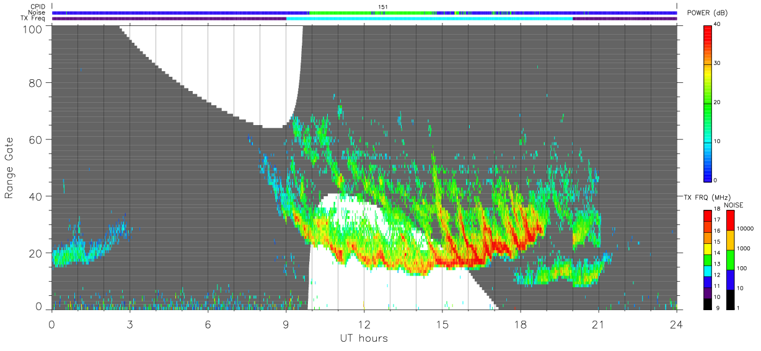Click the UT axis tick 24
The width and height of the screenshot is (761, 351).
(676, 324)
